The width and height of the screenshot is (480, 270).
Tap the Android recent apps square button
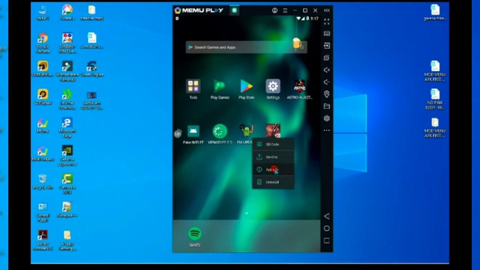pyautogui.click(x=327, y=240)
